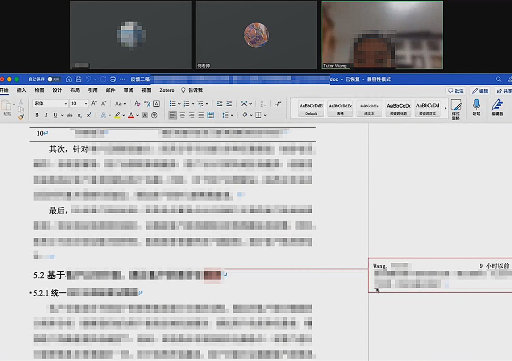512x361 pixels.
Task: Open the font name dropdown (宋体)
Action: 50,104
